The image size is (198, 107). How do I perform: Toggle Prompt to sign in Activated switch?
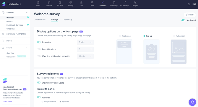39,97
